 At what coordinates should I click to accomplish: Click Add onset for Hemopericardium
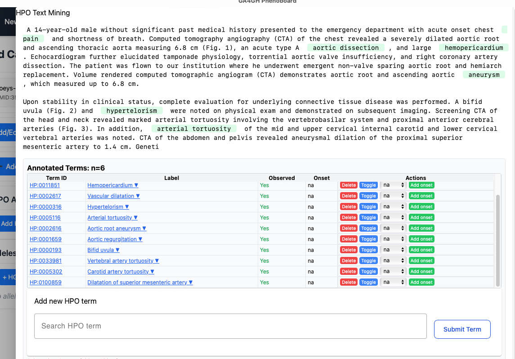click(421, 185)
